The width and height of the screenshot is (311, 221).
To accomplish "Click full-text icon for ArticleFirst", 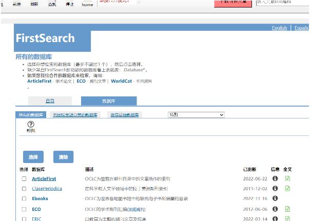I will 287,178.
